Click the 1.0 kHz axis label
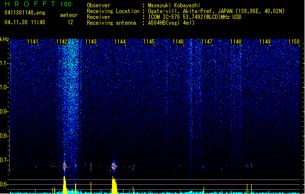 (4, 87)
